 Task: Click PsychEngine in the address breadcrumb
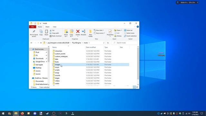pos(77,43)
